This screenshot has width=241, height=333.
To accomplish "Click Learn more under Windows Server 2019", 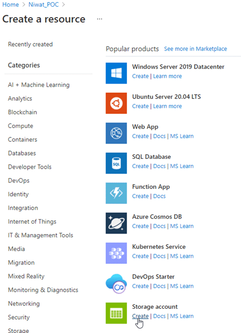I will pyautogui.click(x=167, y=76).
